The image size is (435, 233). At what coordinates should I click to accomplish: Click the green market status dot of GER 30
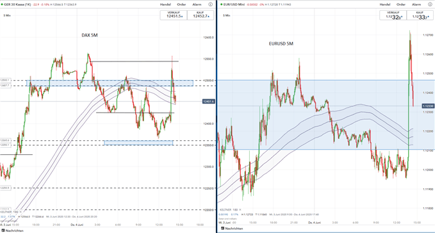[2, 4]
